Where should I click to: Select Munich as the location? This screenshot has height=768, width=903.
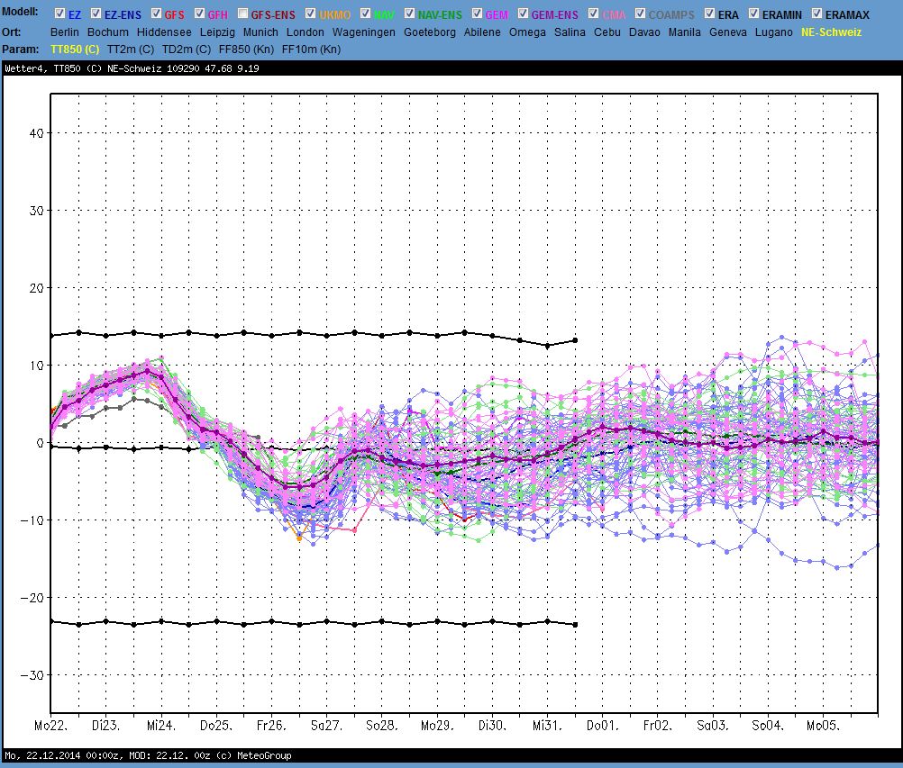[x=260, y=32]
